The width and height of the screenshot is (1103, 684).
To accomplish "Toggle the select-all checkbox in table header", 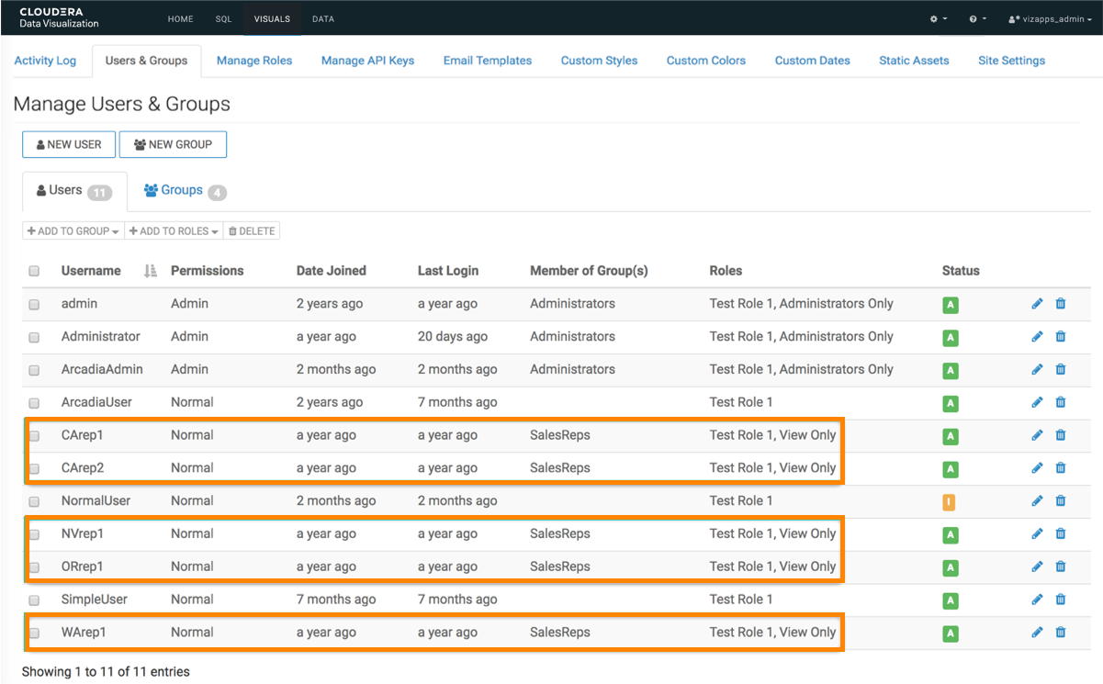I will pos(34,272).
